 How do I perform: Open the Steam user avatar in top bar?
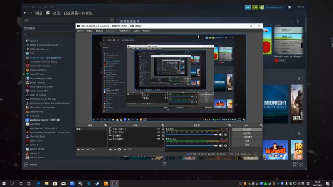[262, 7]
